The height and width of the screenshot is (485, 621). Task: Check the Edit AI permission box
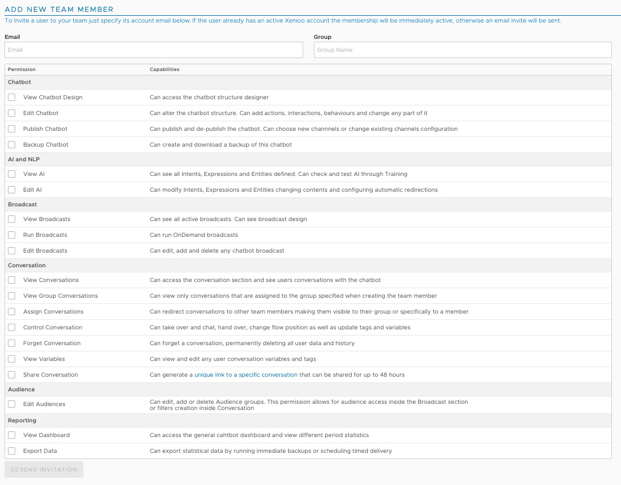[12, 190]
